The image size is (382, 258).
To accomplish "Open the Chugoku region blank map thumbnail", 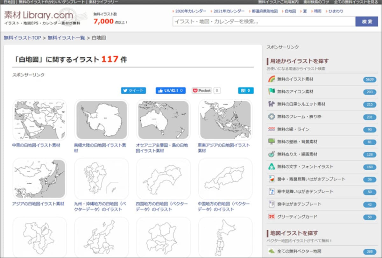I will click(225, 179).
